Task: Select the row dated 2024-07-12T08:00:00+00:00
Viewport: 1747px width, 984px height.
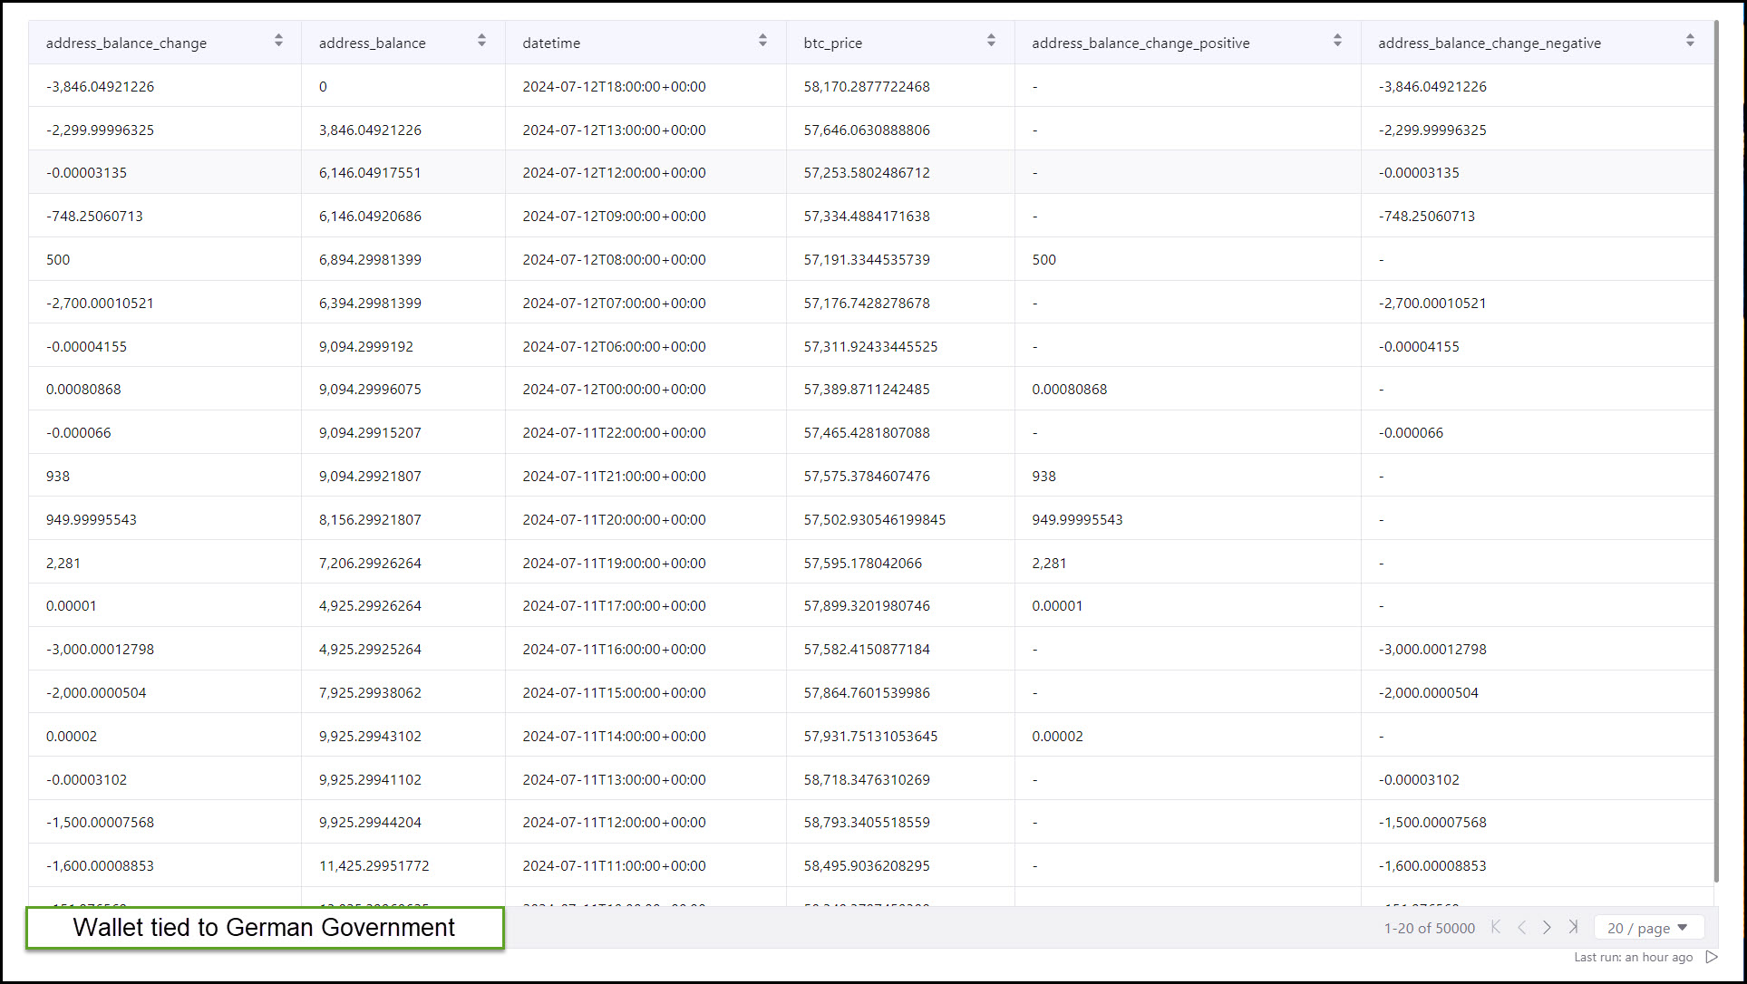Action: (614, 259)
